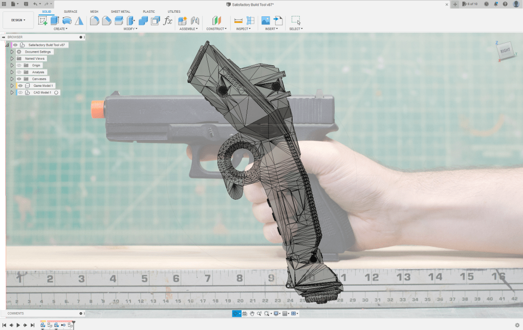
Task: Play the design timeline
Action: point(18,325)
